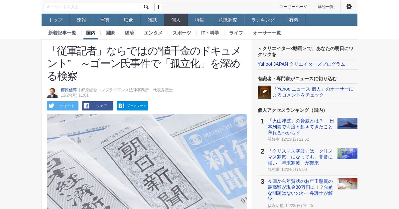Open ライフ sub-tab

(236, 33)
